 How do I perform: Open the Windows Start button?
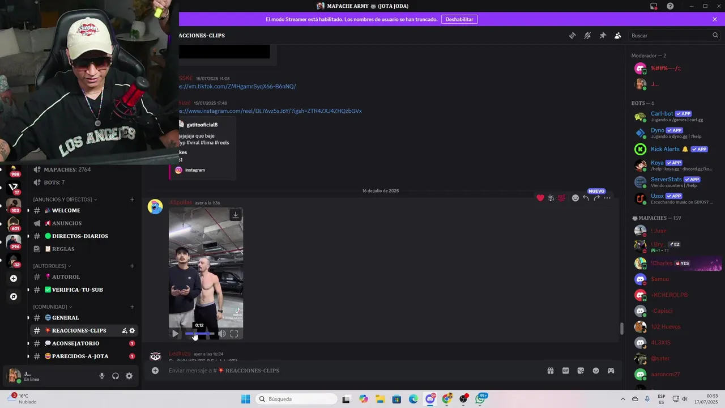pos(245,399)
